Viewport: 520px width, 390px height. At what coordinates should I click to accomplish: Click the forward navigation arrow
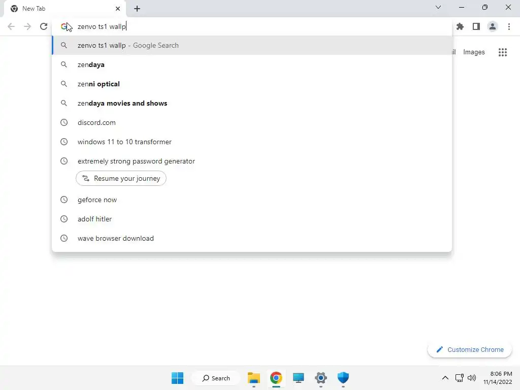coord(27,26)
